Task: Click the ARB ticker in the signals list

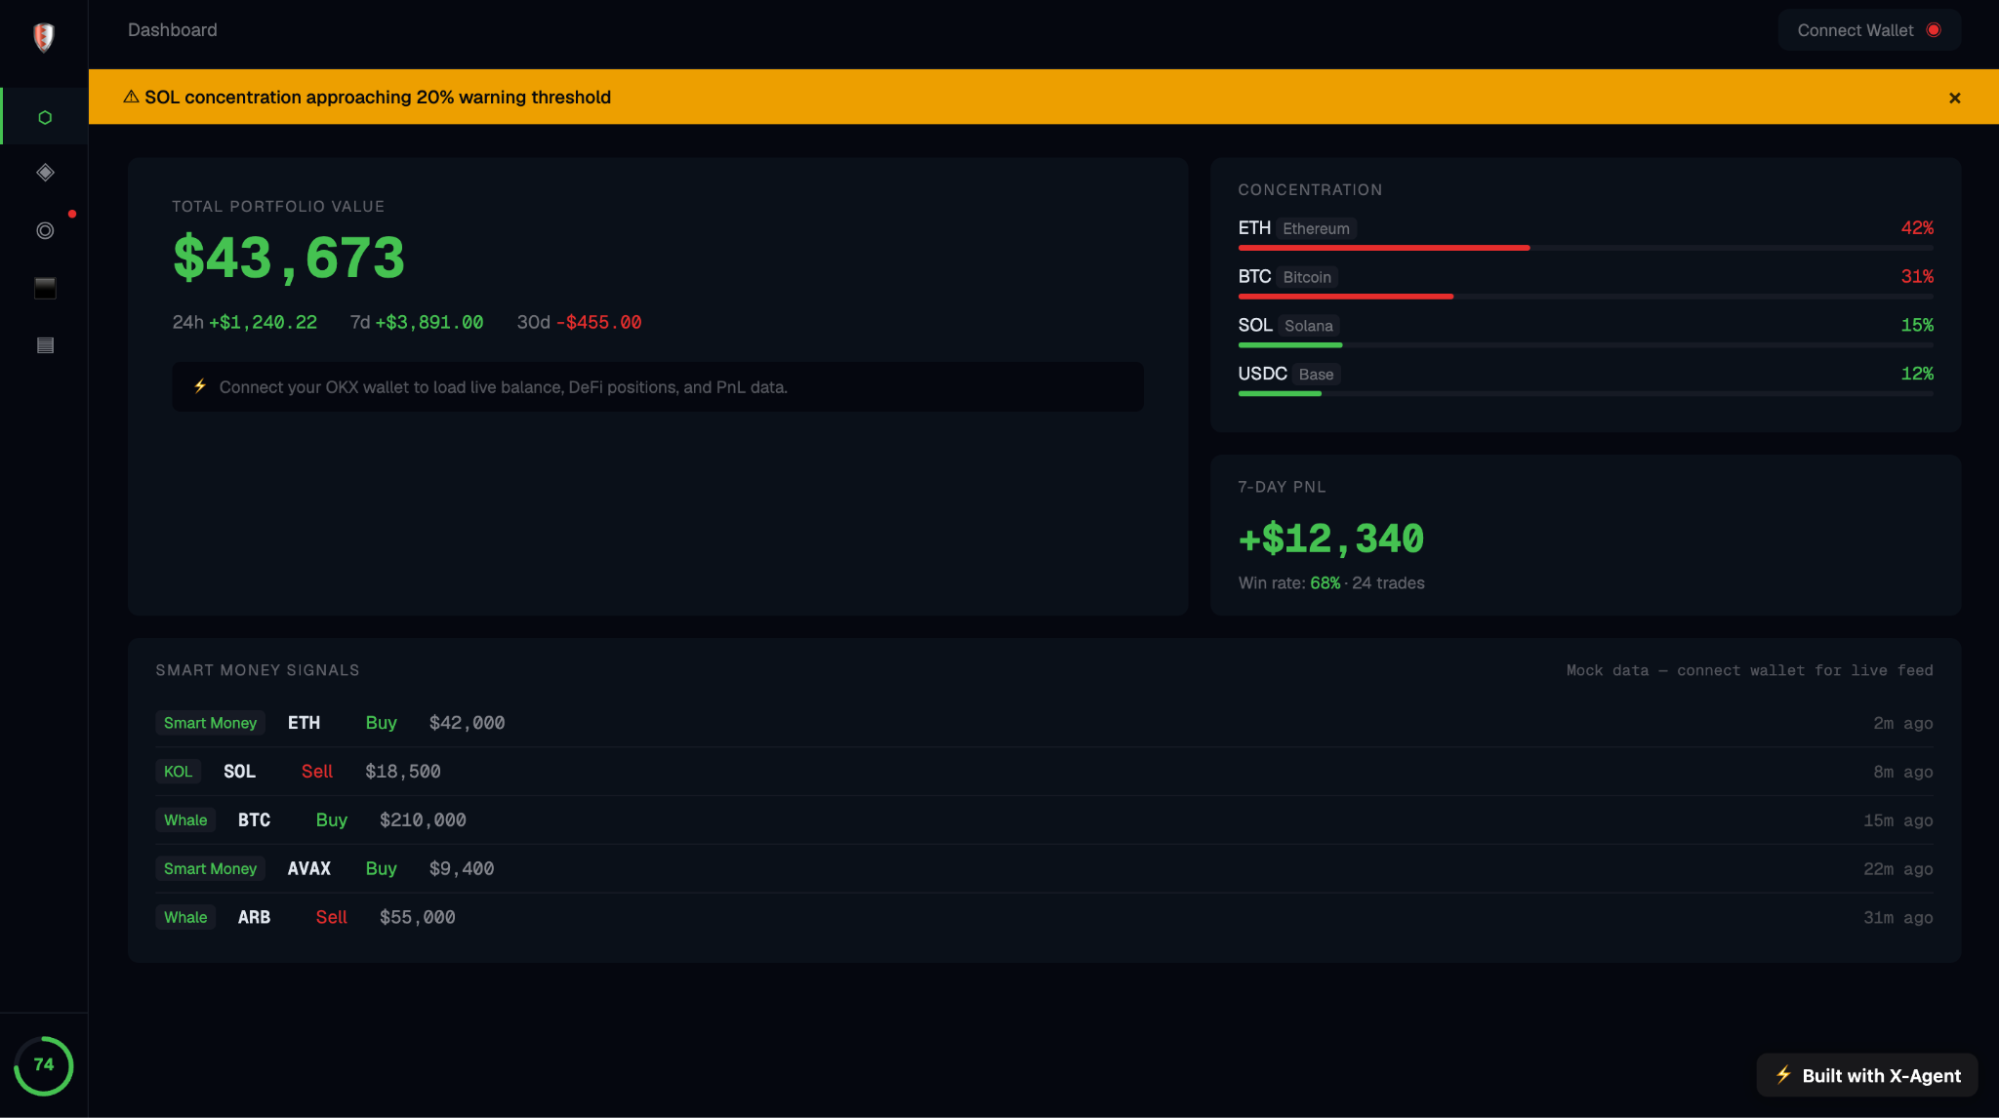Action: [255, 918]
